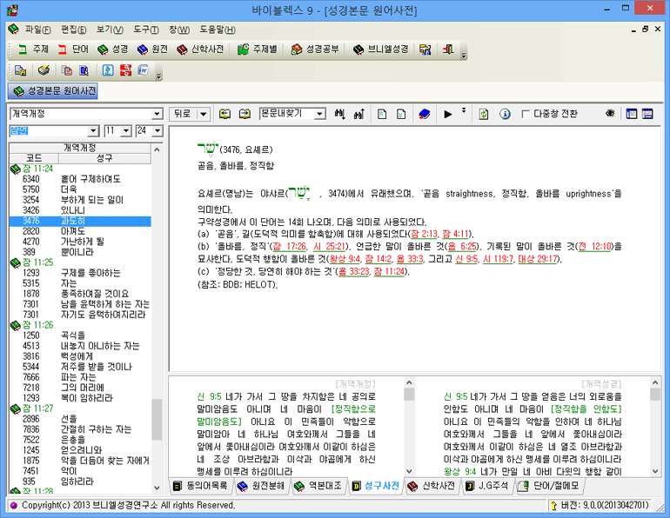The image size is (670, 518).
Task: Open the 편집 menu
Action: coord(73,30)
